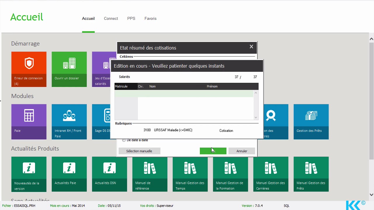Click the rubrique number 3100
This screenshot has width=374, height=210.
click(x=147, y=130)
